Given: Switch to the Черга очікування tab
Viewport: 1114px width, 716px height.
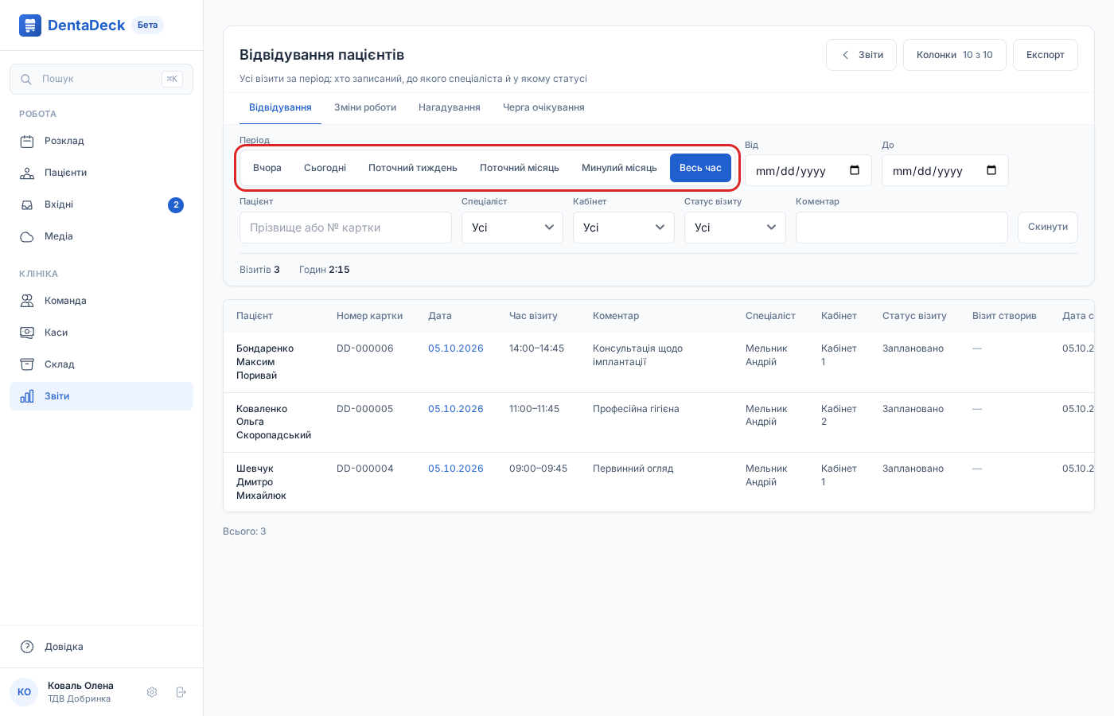Looking at the screenshot, I should [x=543, y=107].
